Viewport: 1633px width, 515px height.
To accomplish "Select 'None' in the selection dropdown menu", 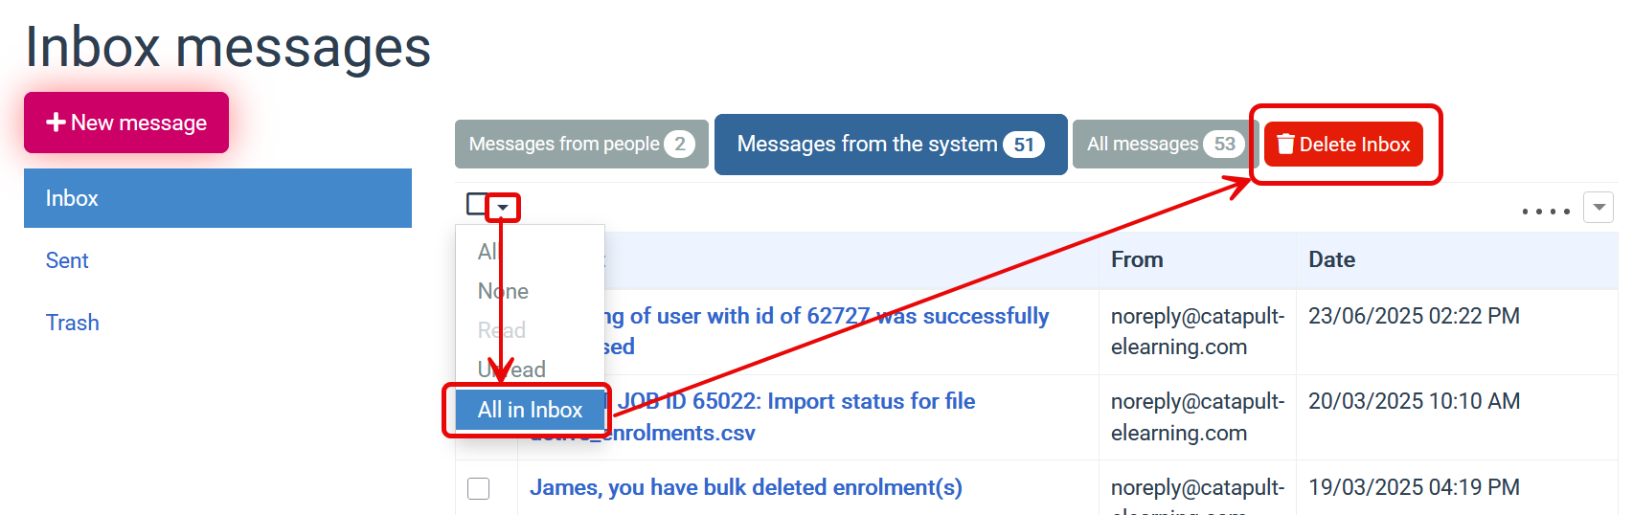I will pos(503,291).
